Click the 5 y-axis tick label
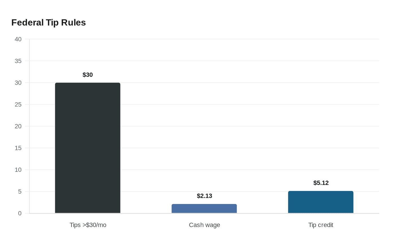 point(20,192)
